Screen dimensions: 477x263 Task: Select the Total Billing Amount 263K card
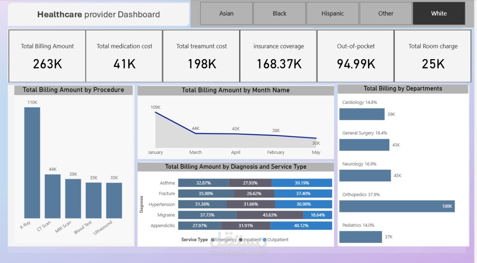(47, 56)
